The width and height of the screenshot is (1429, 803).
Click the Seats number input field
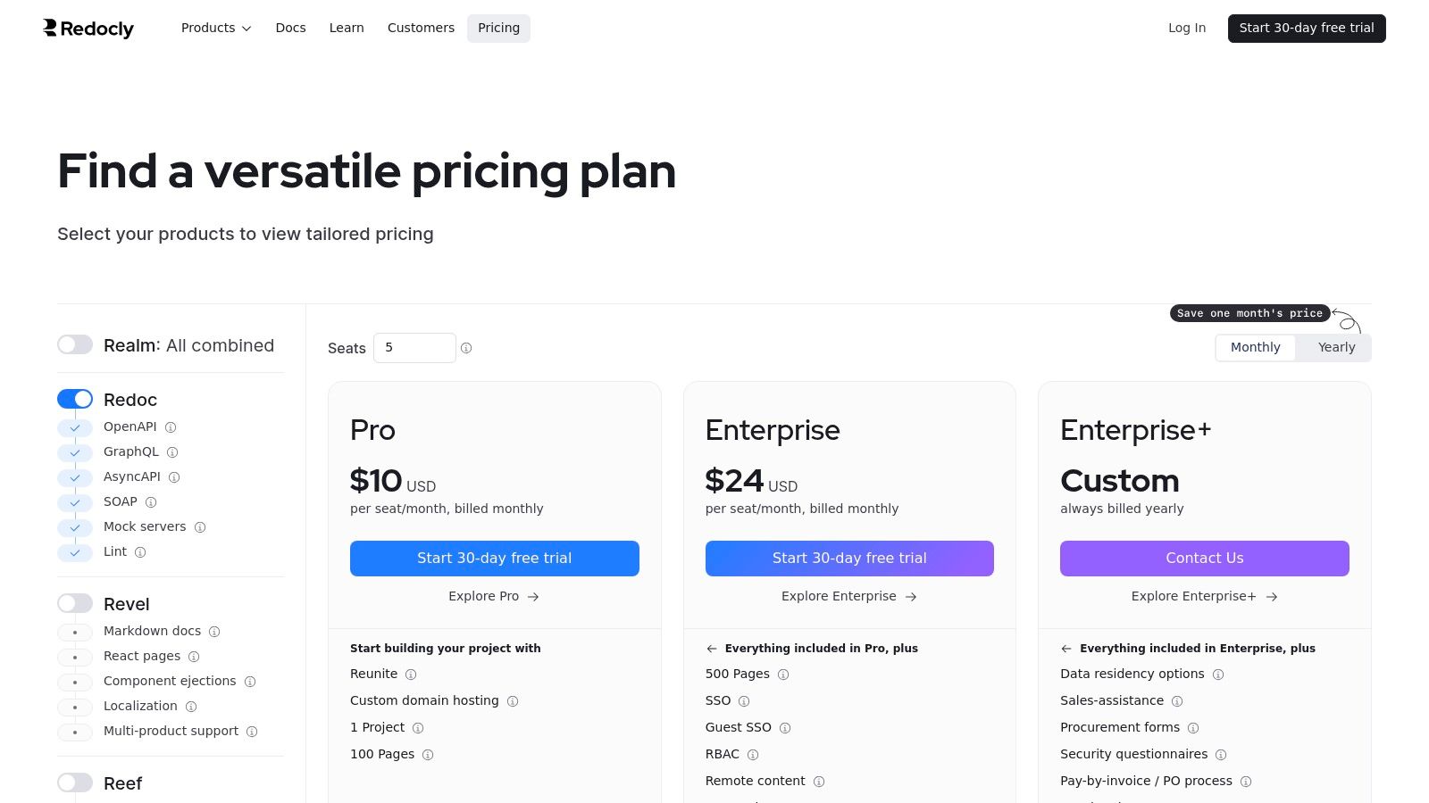[414, 348]
